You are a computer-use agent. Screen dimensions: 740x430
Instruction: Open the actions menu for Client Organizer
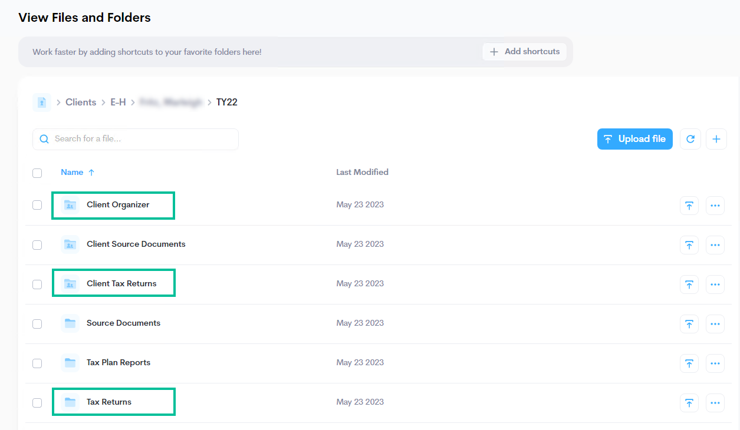point(715,206)
